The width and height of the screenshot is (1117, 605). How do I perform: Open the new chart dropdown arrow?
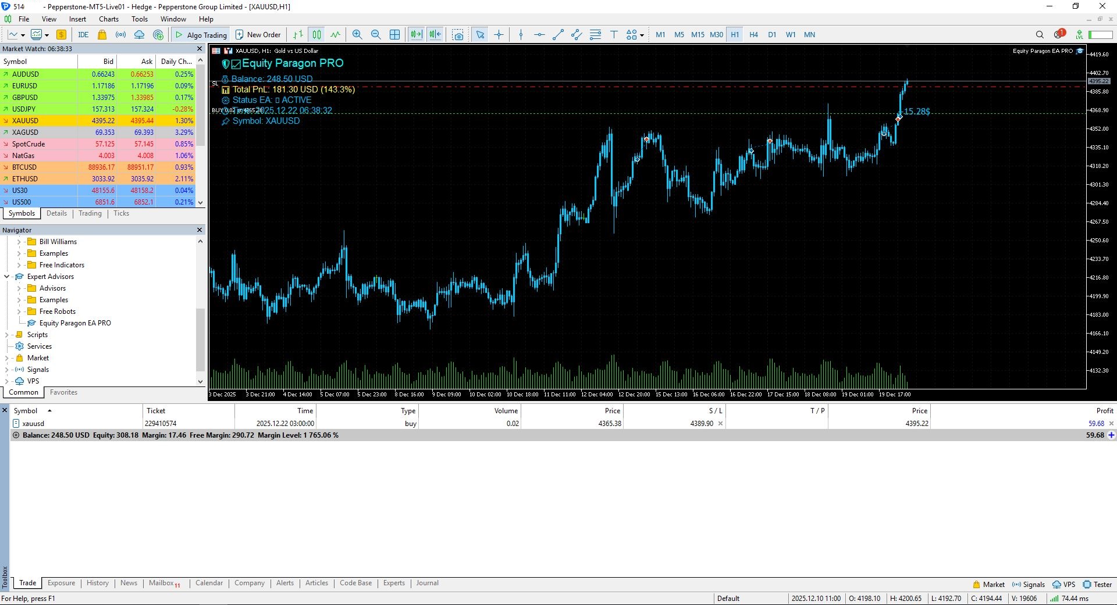[23, 35]
